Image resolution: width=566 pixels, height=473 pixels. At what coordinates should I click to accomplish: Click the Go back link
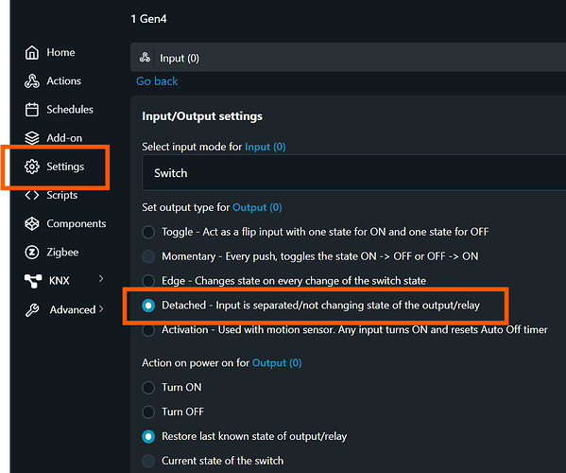[157, 81]
